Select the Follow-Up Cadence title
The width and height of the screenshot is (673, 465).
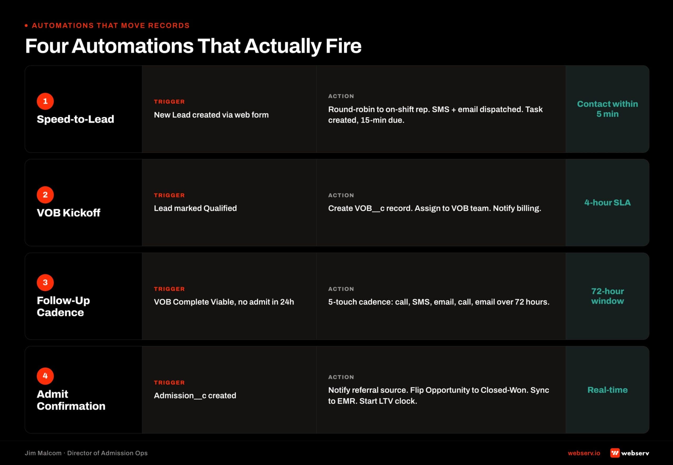[63, 306]
